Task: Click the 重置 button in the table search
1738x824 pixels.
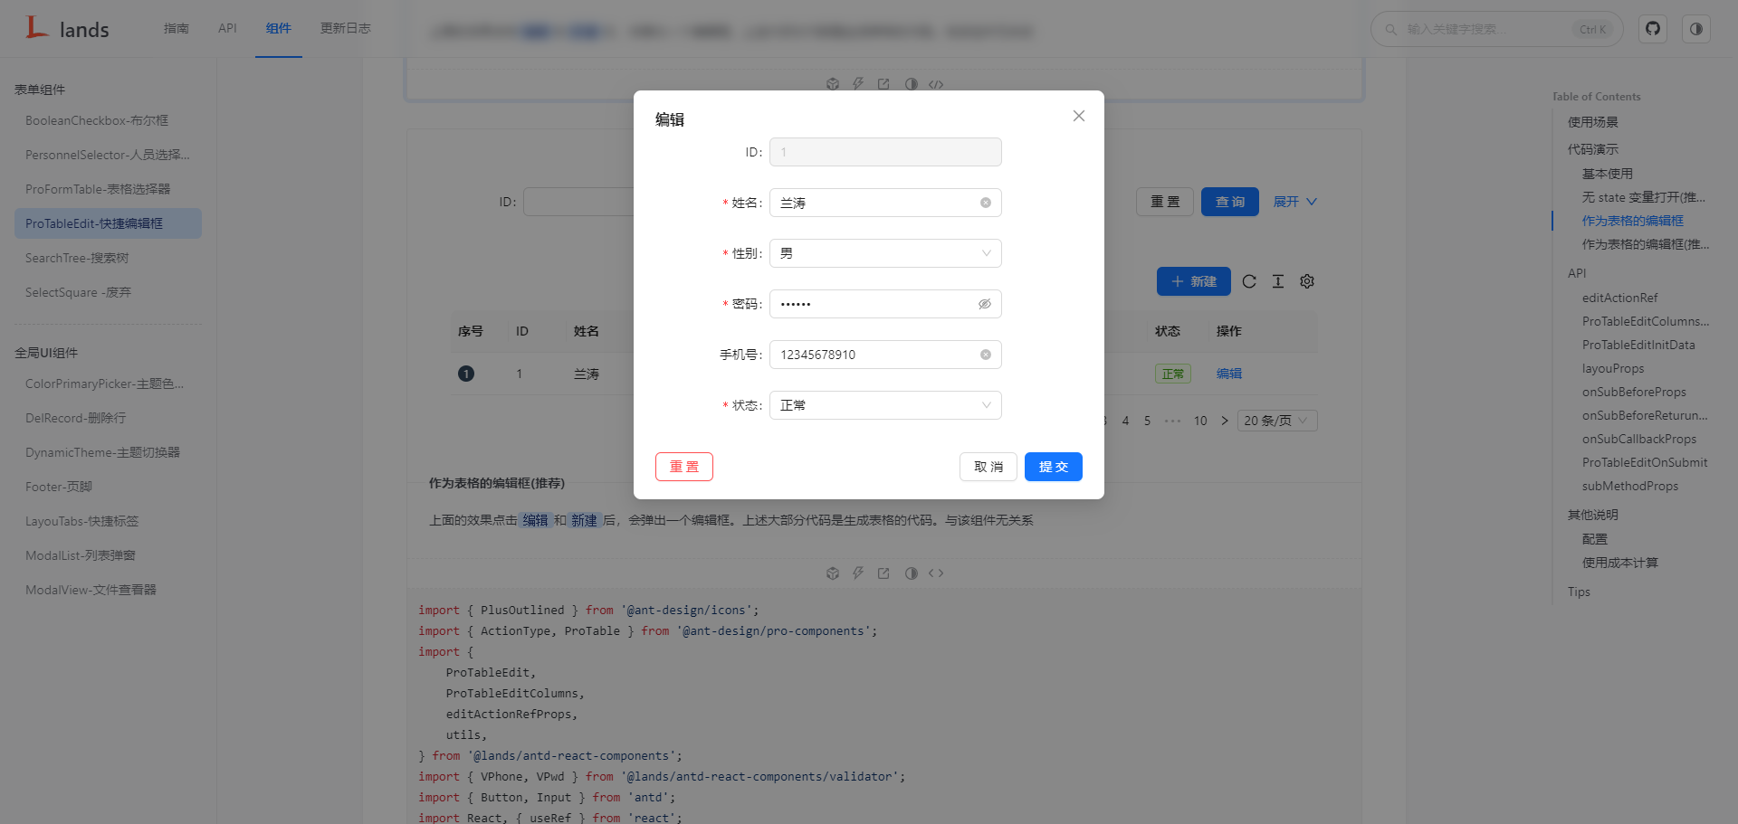Action: (x=1165, y=202)
